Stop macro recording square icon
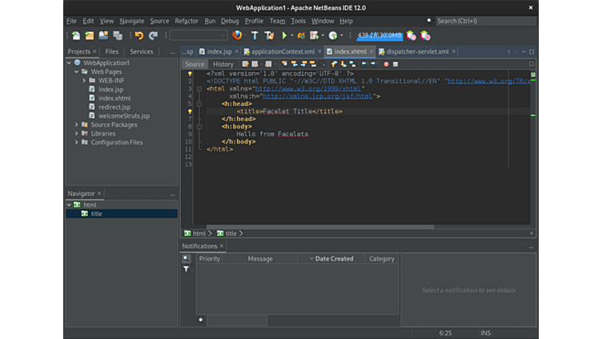The image size is (602, 339). pyautogui.click(x=395, y=64)
